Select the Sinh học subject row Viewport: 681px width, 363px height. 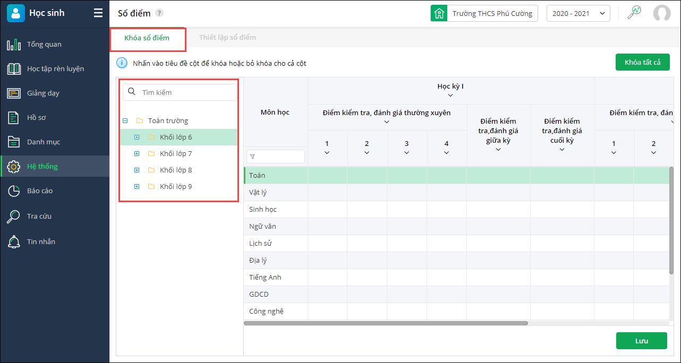[456, 209]
